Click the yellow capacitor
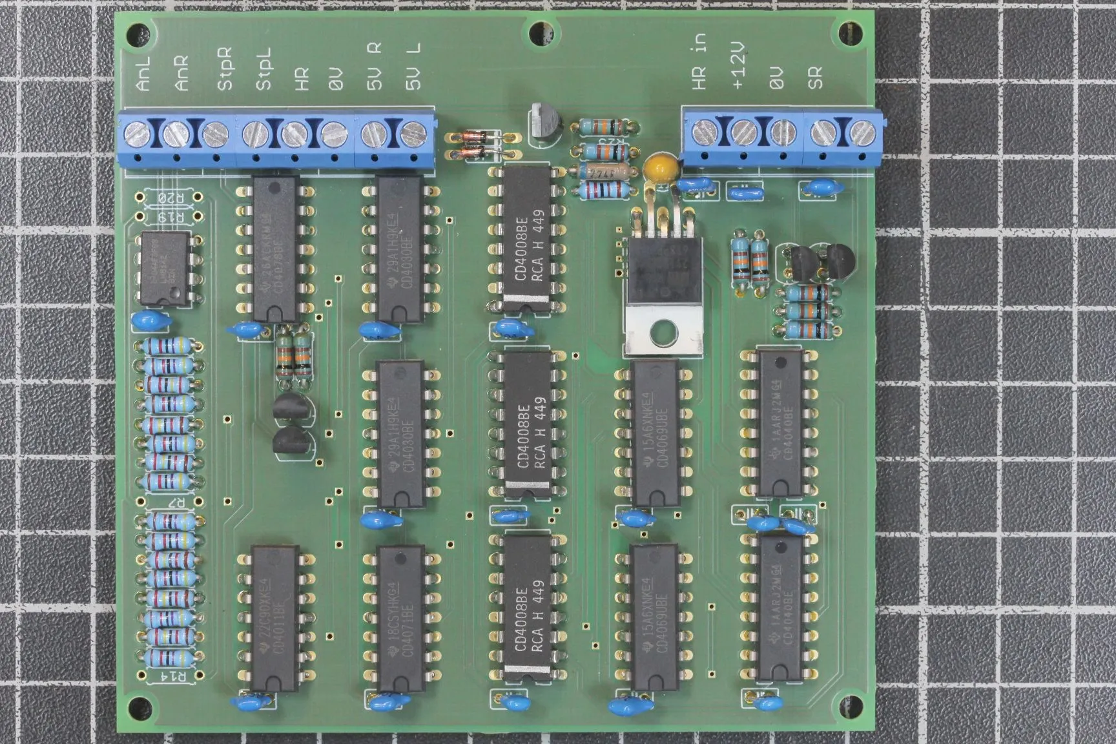 pos(660,168)
